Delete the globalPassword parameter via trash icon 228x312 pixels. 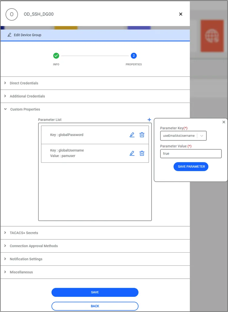coord(142,135)
